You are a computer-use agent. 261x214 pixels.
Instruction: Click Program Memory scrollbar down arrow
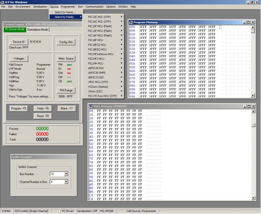pos(253,95)
